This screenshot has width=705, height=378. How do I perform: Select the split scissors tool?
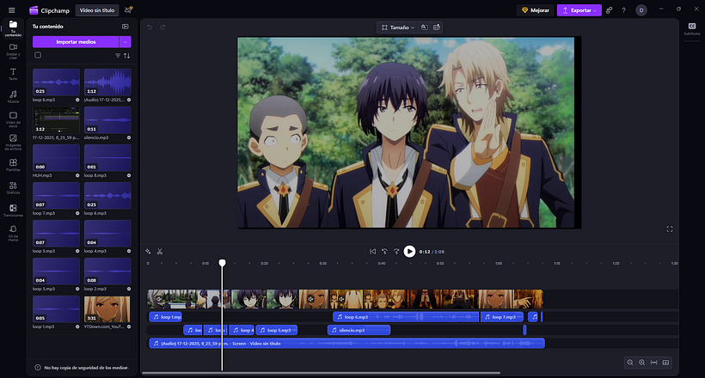pos(160,252)
